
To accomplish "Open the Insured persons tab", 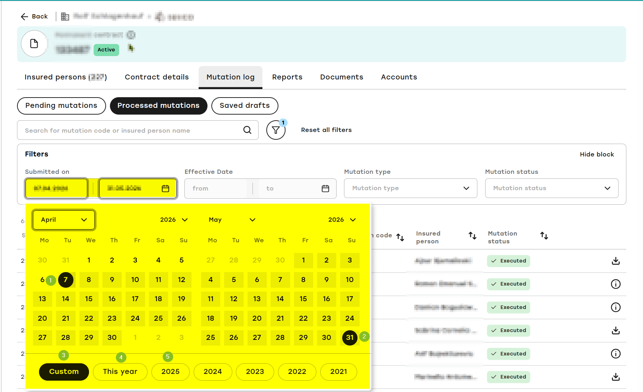I will click(x=66, y=77).
